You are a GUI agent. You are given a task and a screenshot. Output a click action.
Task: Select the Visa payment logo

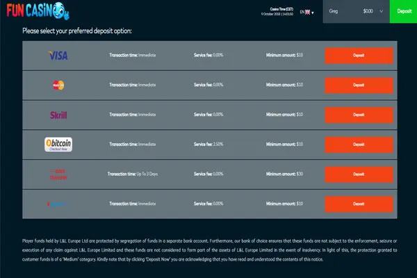point(58,55)
